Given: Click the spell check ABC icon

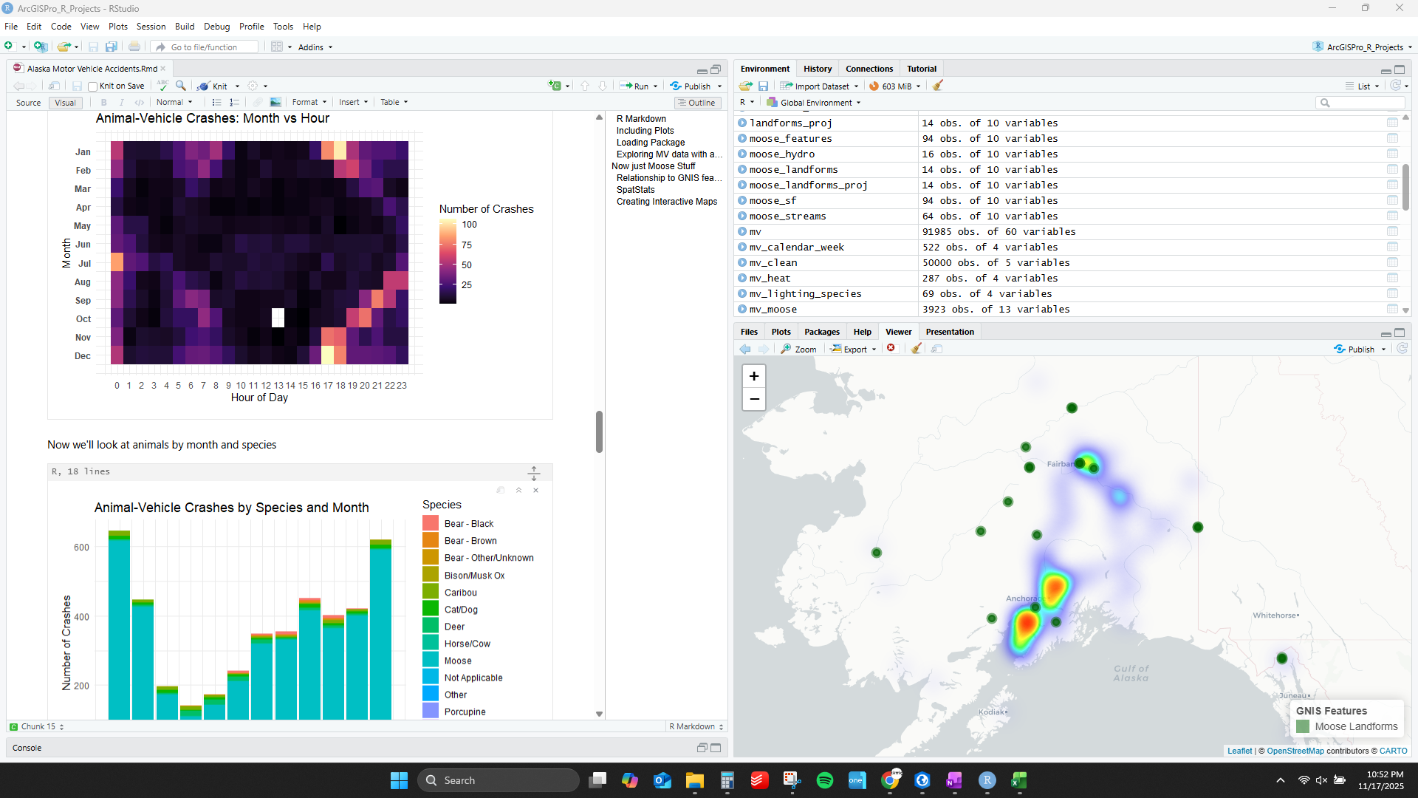Looking at the screenshot, I should tap(162, 86).
